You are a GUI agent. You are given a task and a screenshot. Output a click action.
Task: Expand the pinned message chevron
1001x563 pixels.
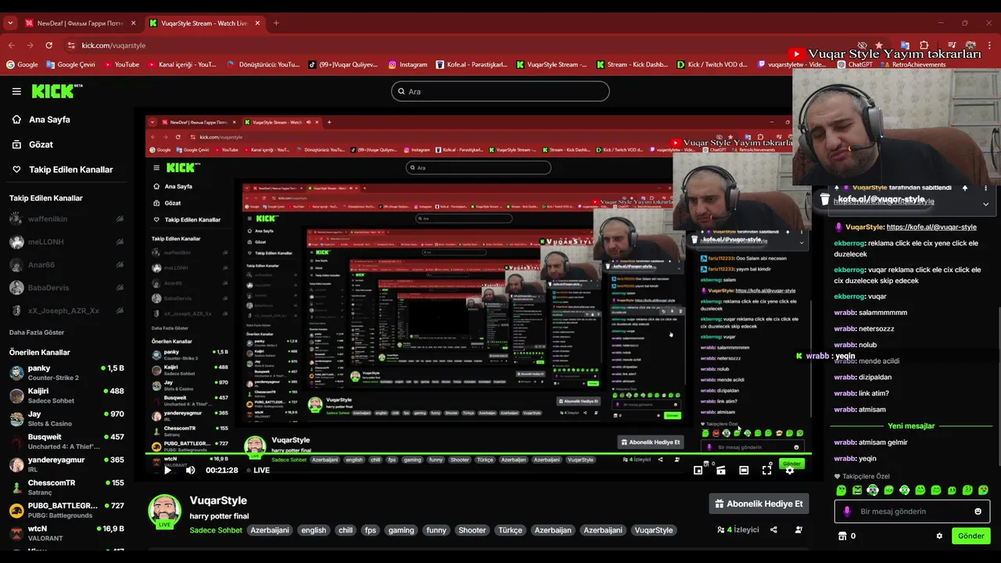[985, 204]
